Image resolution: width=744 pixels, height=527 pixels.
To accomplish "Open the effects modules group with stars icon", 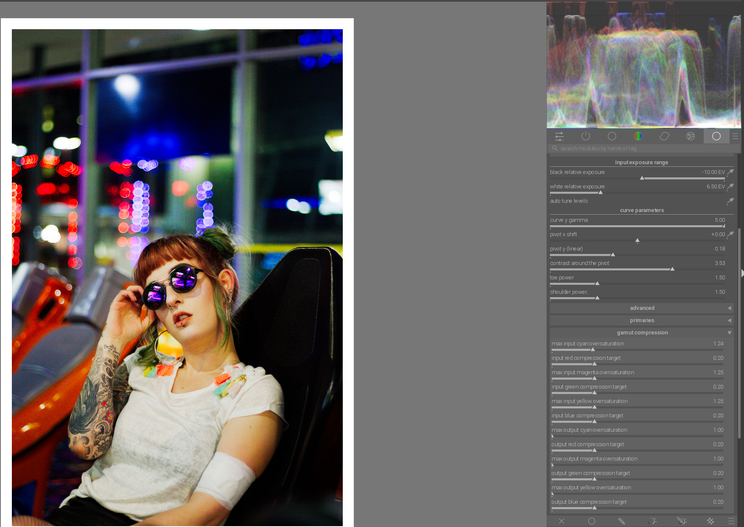I will (x=691, y=136).
